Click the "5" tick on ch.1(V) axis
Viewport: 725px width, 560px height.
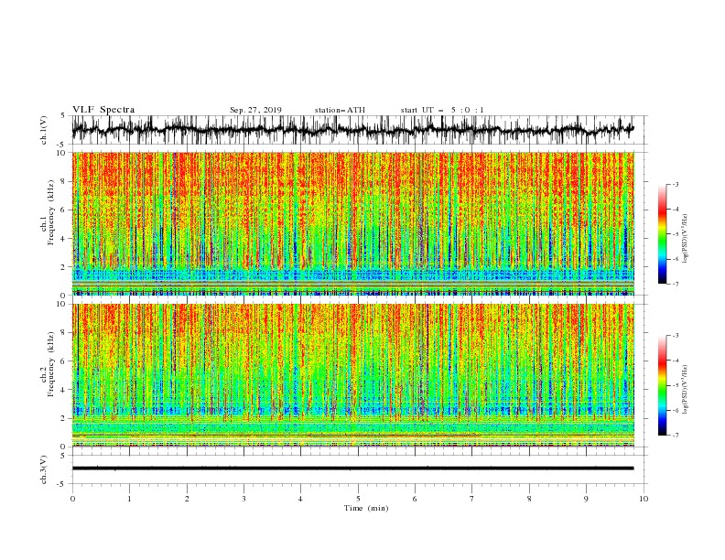(x=64, y=116)
